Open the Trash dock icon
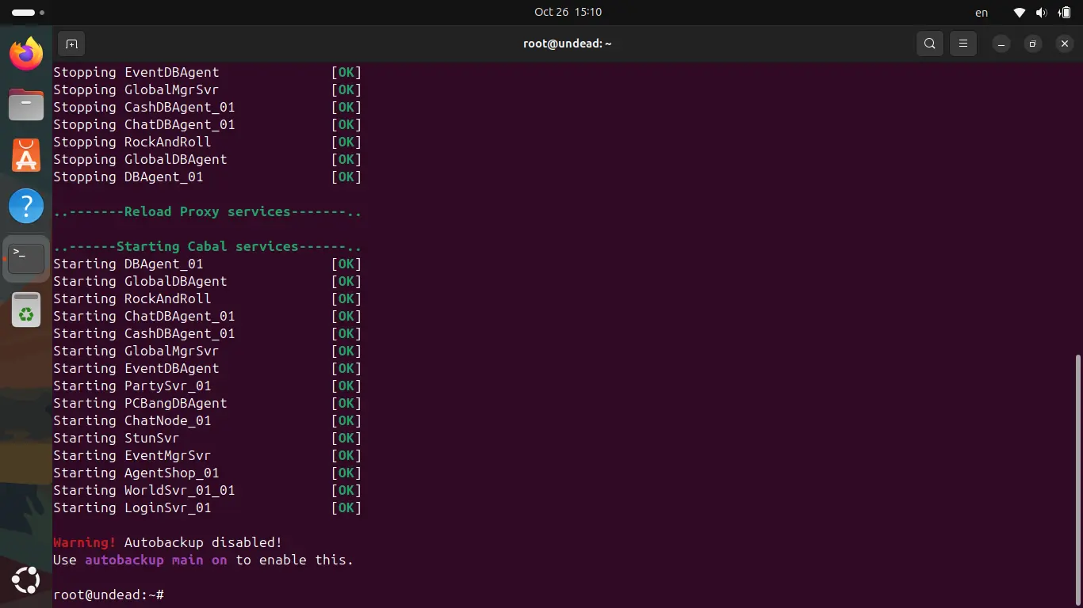 click(26, 310)
